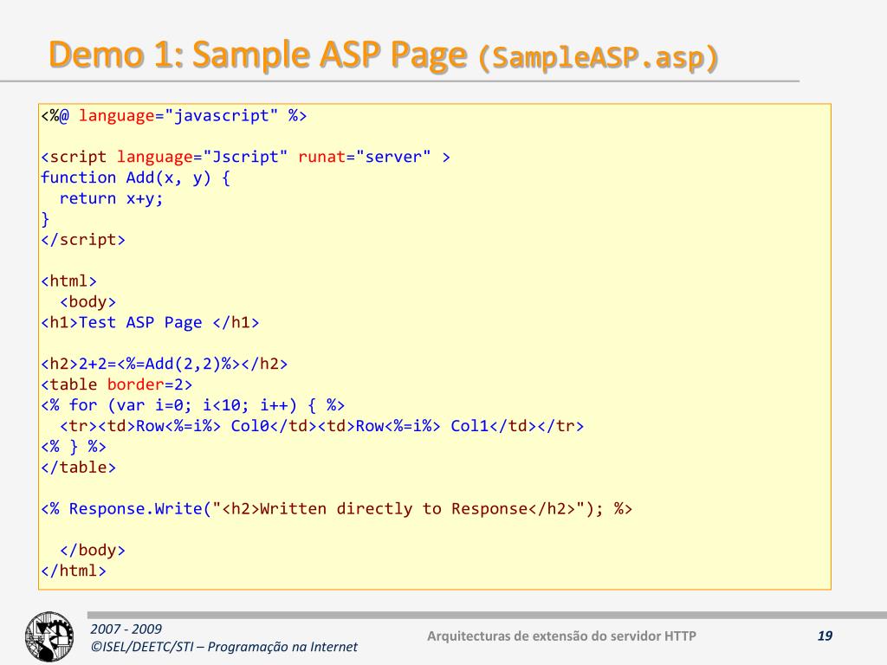Viewport: 887px width, 665px height.
Task: Click the ISEL gear logo icon
Action: click(49, 636)
